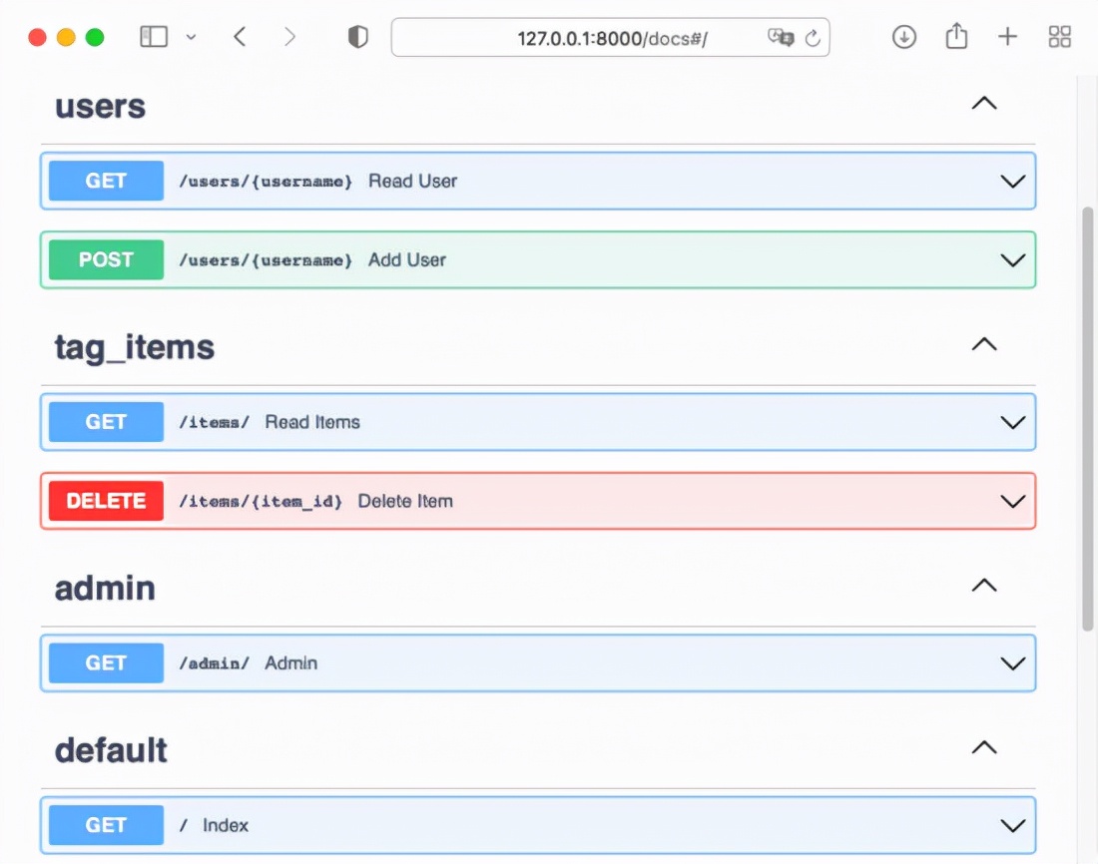Open a new tab with plus icon

tap(1008, 38)
